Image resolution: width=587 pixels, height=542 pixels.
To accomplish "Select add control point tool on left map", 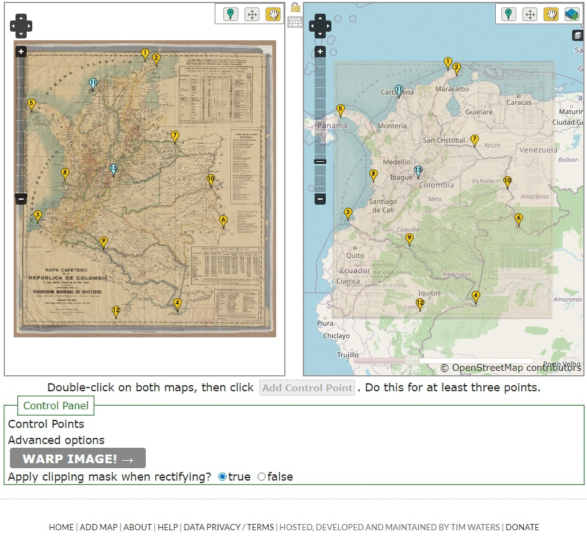I will tap(231, 14).
